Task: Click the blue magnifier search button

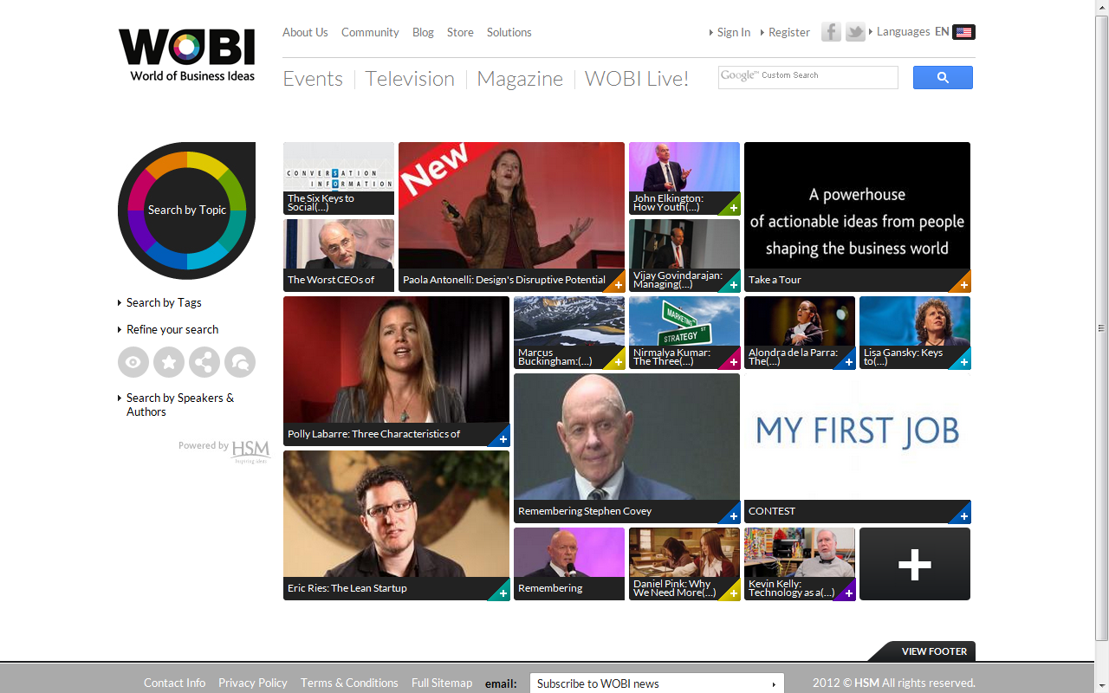Action: [x=943, y=78]
